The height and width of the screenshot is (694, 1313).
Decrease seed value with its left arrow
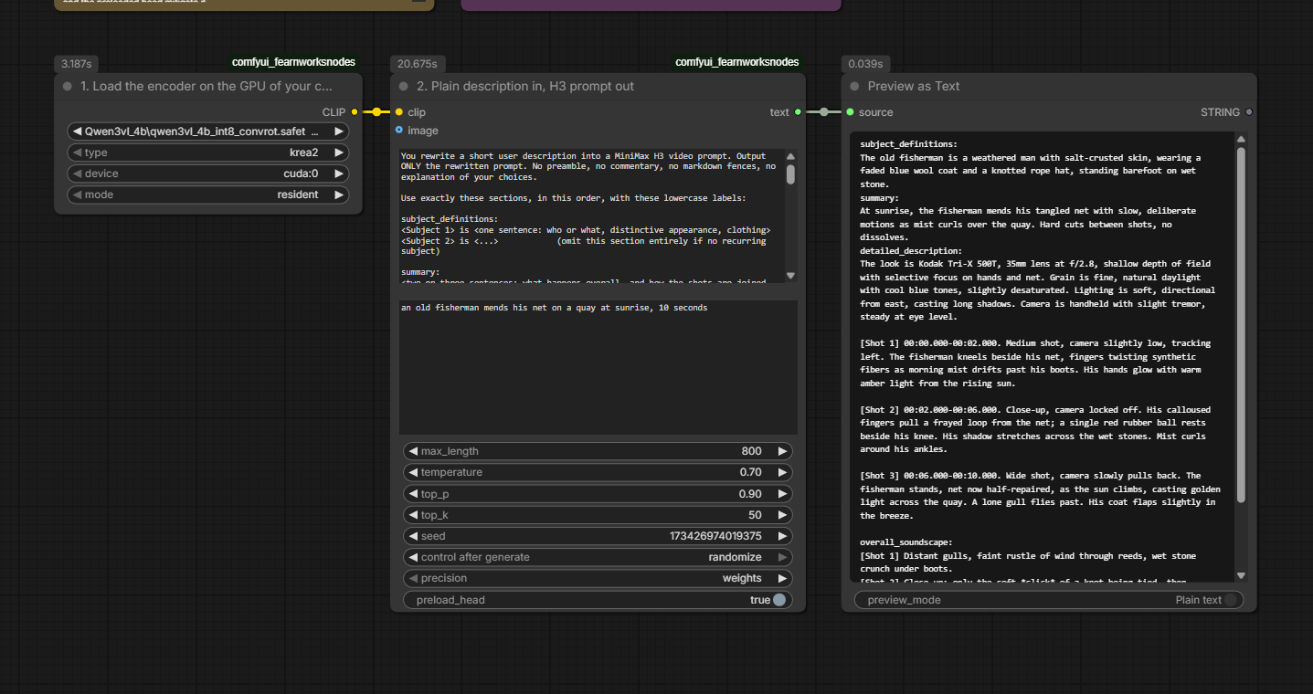(413, 536)
